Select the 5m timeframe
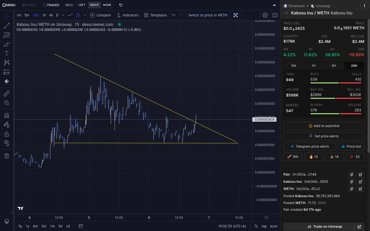370x231 pixels. click(x=27, y=15)
